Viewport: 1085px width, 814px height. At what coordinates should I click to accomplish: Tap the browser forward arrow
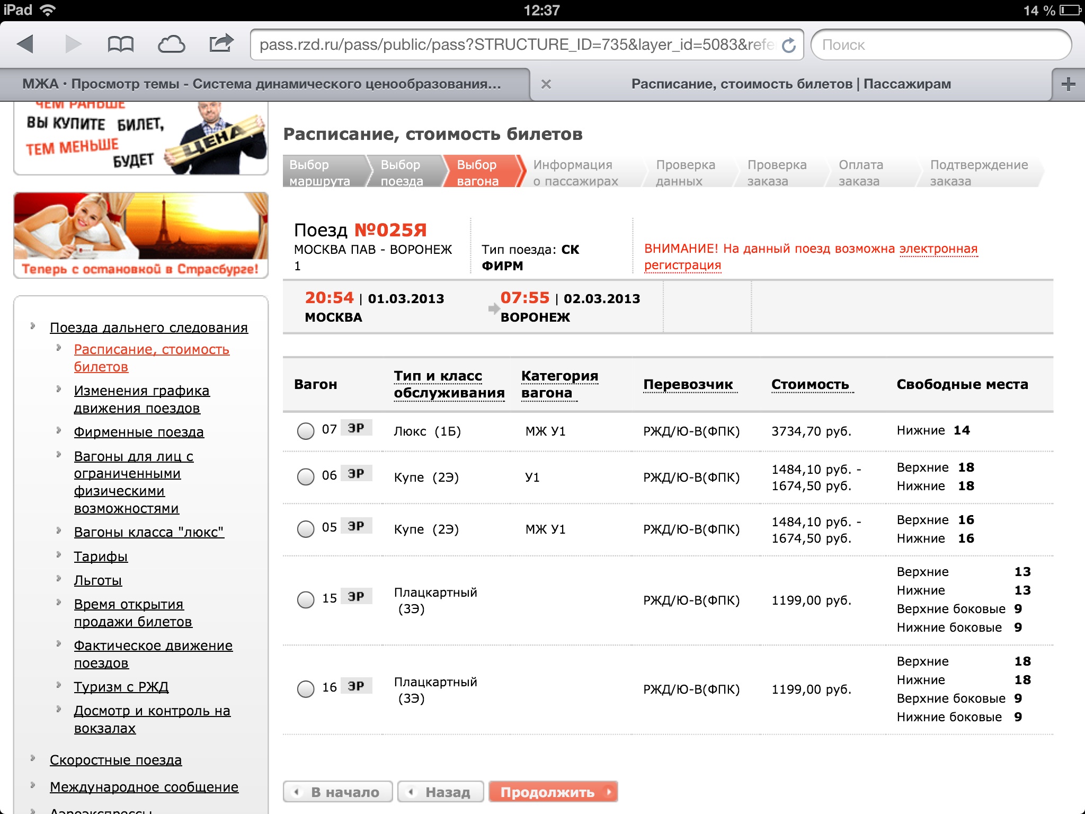click(73, 44)
